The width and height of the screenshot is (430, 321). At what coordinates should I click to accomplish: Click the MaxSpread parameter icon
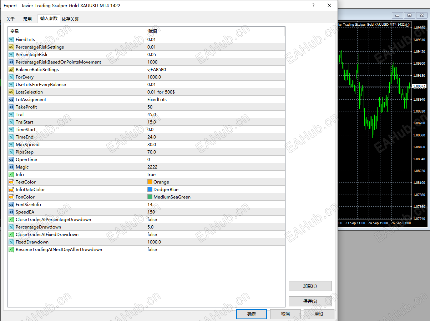tap(11, 145)
